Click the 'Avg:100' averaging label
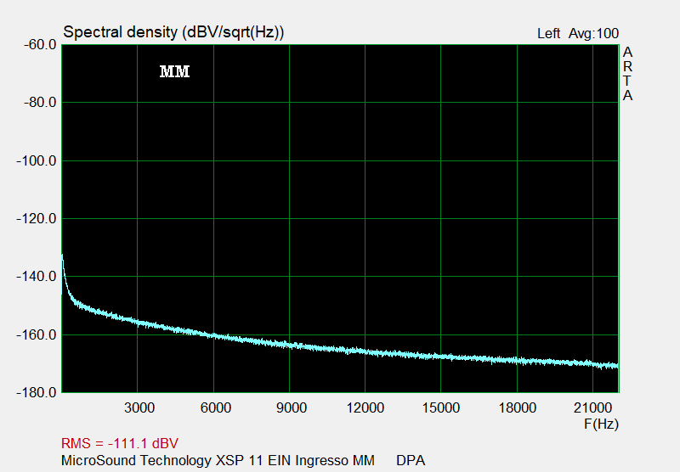Screen dimensions: 680x472 593,34
